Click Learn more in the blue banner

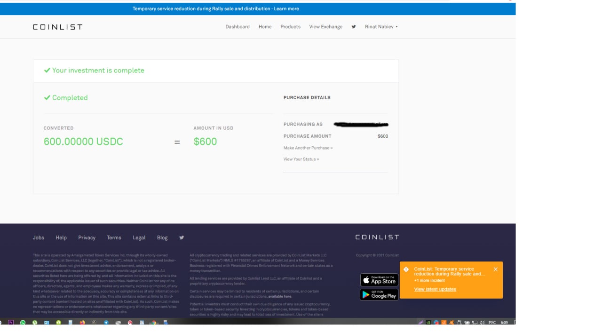point(286,9)
